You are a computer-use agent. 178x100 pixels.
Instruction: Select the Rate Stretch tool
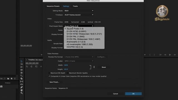21,76
